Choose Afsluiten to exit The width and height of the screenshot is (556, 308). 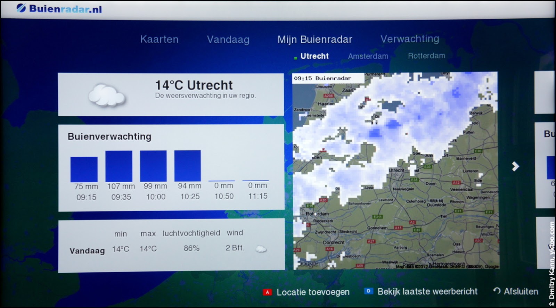coord(521,291)
